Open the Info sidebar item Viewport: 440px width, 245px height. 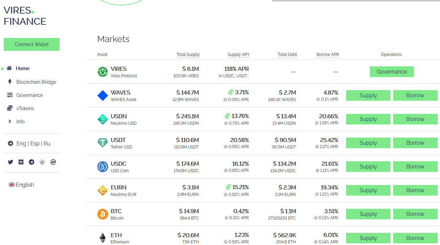pos(20,121)
